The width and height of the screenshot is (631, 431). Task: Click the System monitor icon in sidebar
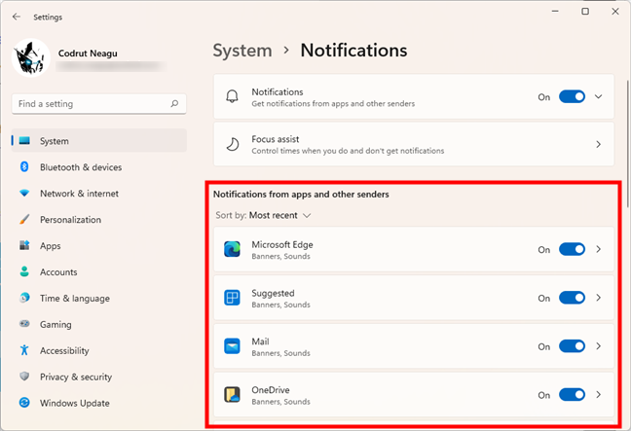click(x=24, y=141)
